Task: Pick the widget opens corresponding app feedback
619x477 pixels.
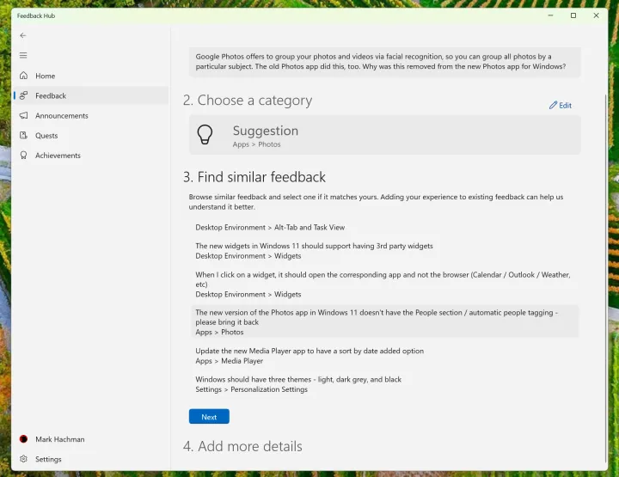Action: (x=383, y=284)
